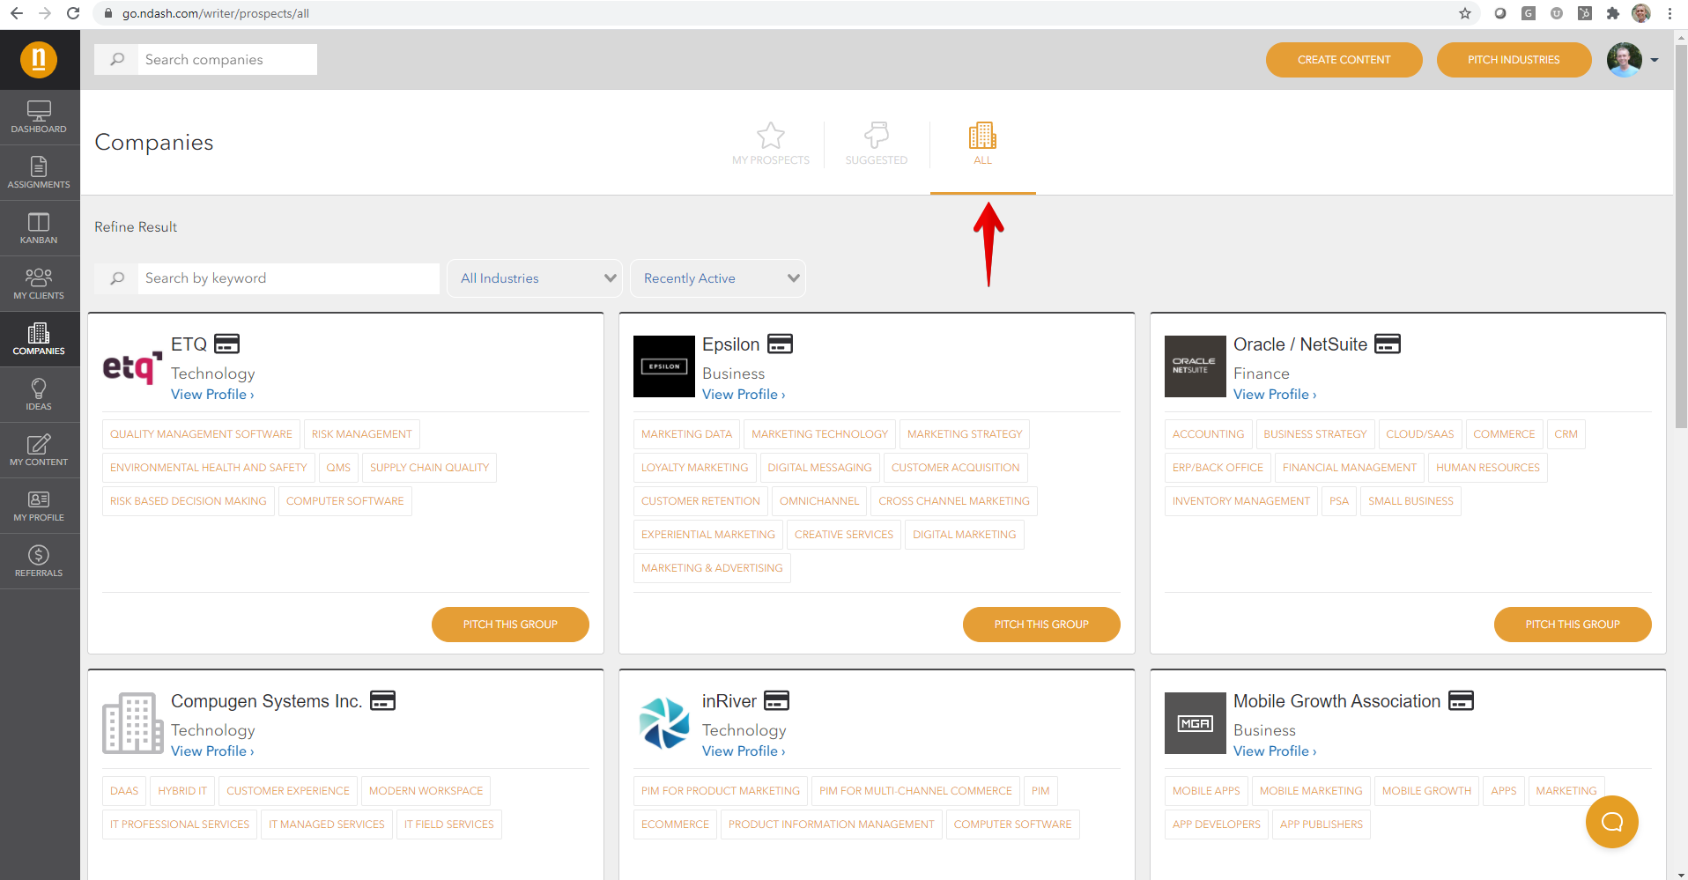
Task: Select the My Content sidebar icon
Action: (39, 449)
